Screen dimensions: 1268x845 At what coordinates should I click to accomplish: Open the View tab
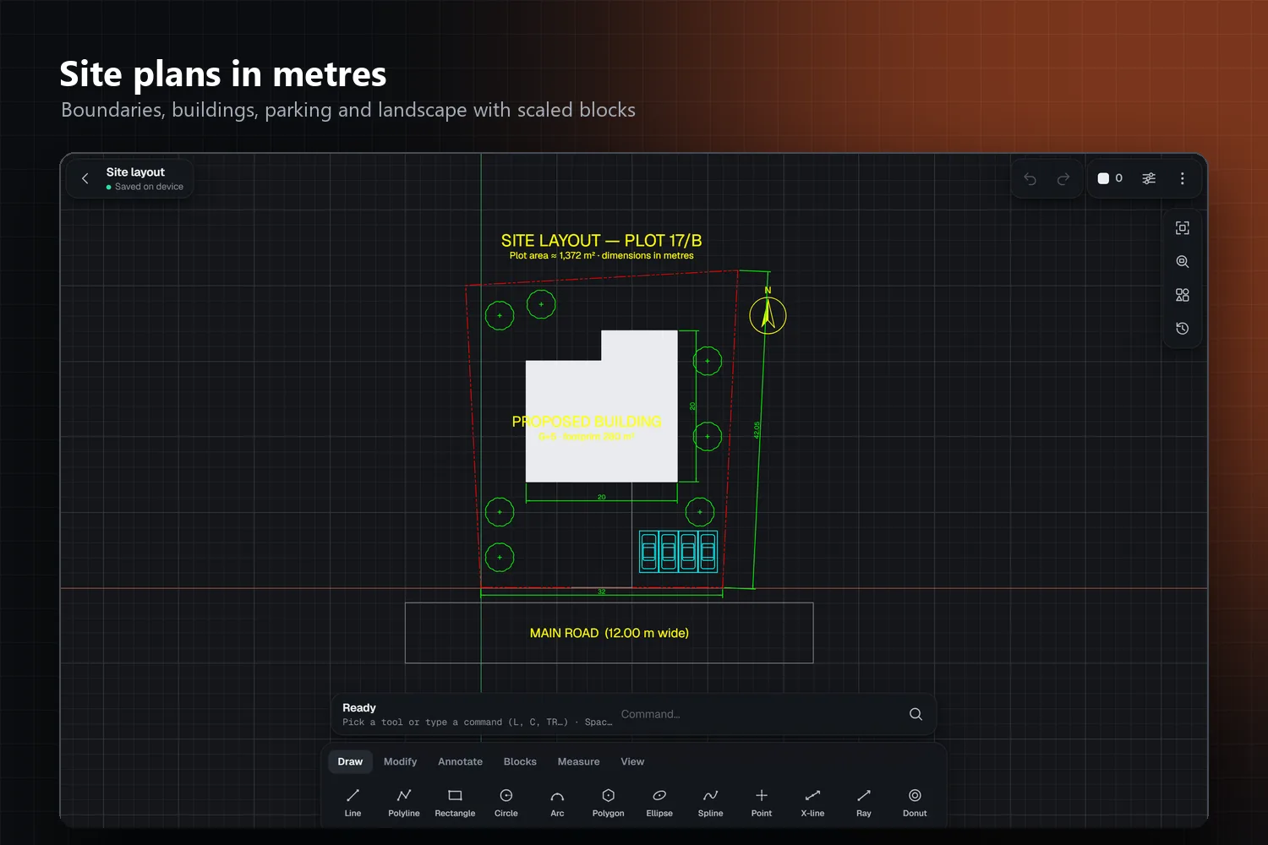tap(632, 761)
